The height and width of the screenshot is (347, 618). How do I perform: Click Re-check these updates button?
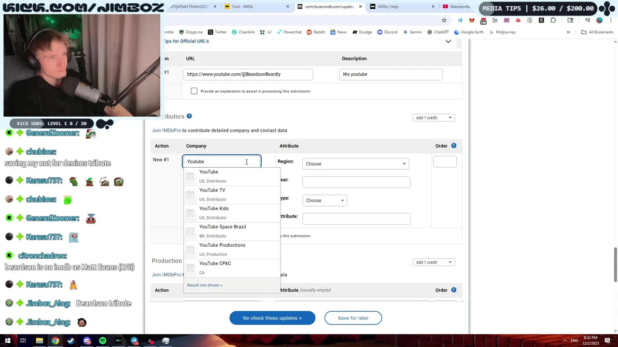[x=272, y=318]
